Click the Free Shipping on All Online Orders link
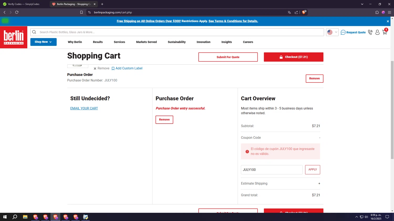This screenshot has height=221, width=394. point(149,21)
